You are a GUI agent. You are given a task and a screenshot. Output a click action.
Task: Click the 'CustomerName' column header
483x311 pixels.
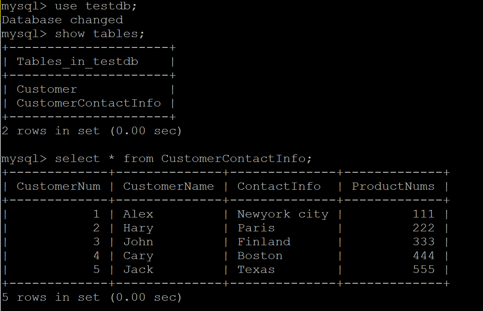click(x=169, y=187)
